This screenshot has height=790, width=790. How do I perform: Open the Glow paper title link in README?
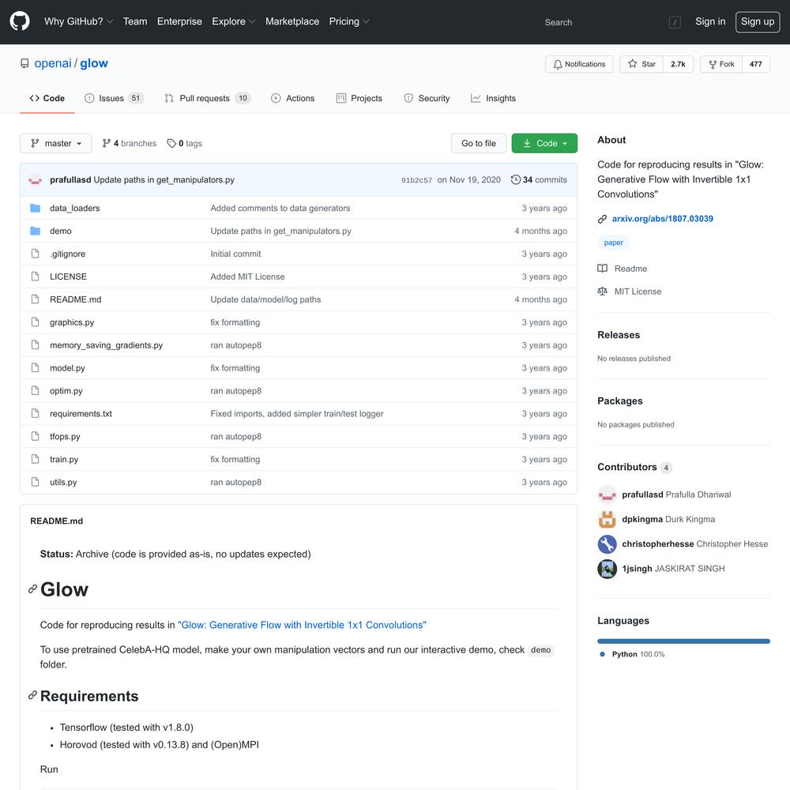coord(302,625)
